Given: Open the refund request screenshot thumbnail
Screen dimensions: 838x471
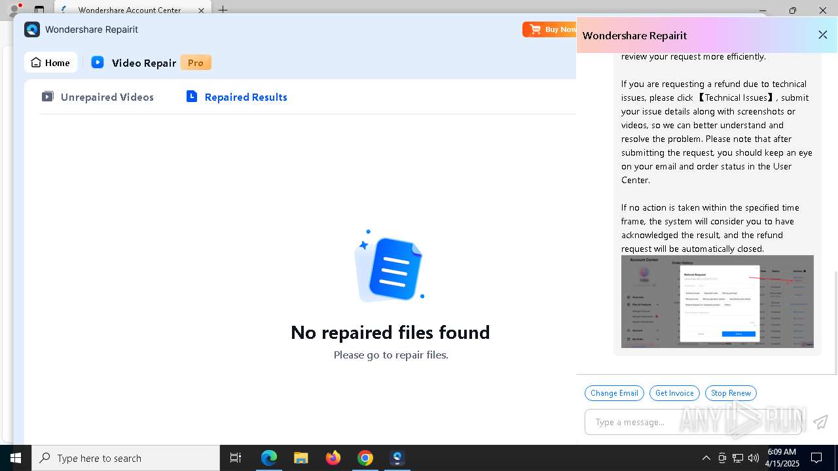Looking at the screenshot, I should (718, 302).
